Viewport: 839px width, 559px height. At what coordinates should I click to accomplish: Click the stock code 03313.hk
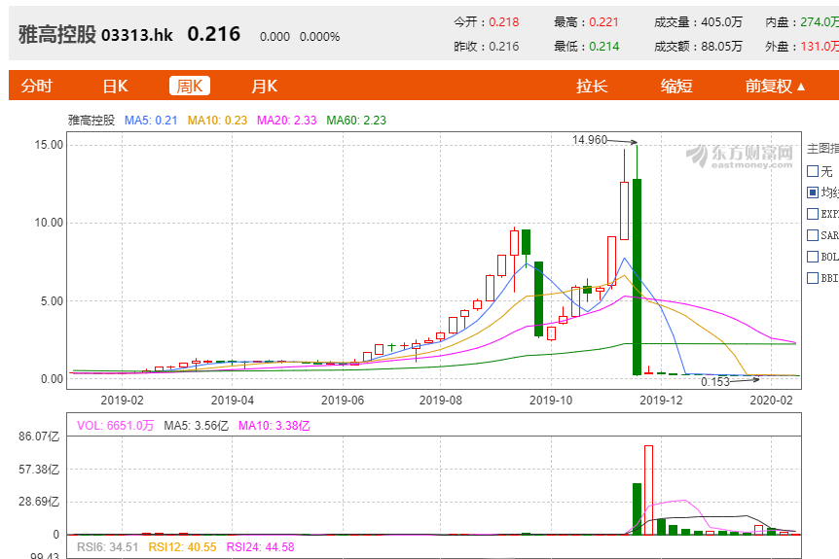[137, 35]
